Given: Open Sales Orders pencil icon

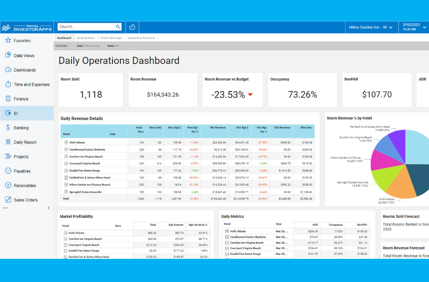Looking at the screenshot, I should coord(8,200).
